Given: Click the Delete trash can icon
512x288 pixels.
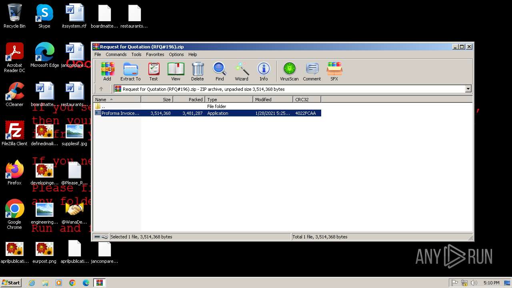Looking at the screenshot, I should tap(198, 72).
